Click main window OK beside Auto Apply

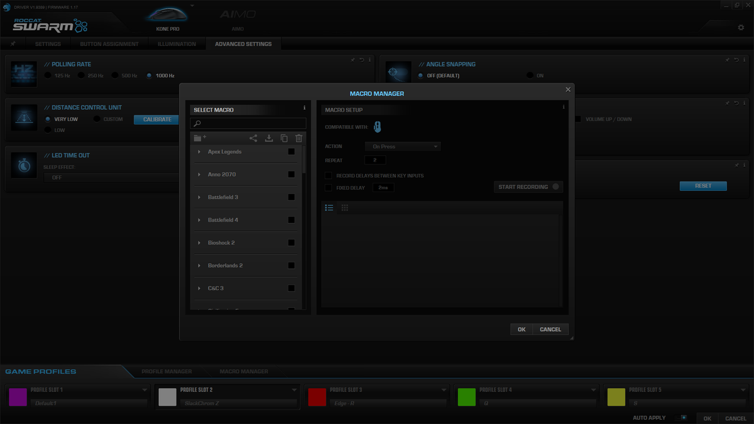pyautogui.click(x=708, y=418)
